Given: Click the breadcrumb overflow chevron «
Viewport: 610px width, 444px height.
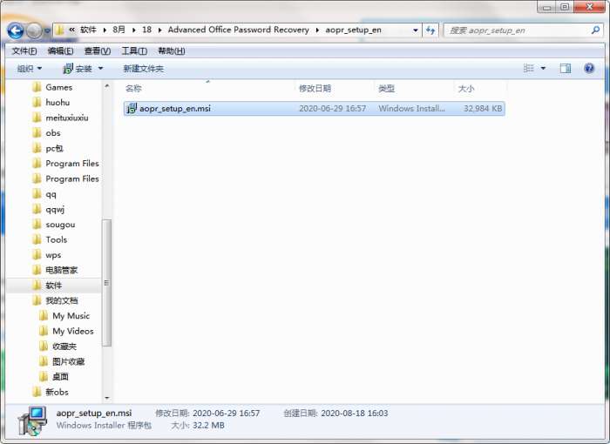Looking at the screenshot, I should click(x=72, y=30).
